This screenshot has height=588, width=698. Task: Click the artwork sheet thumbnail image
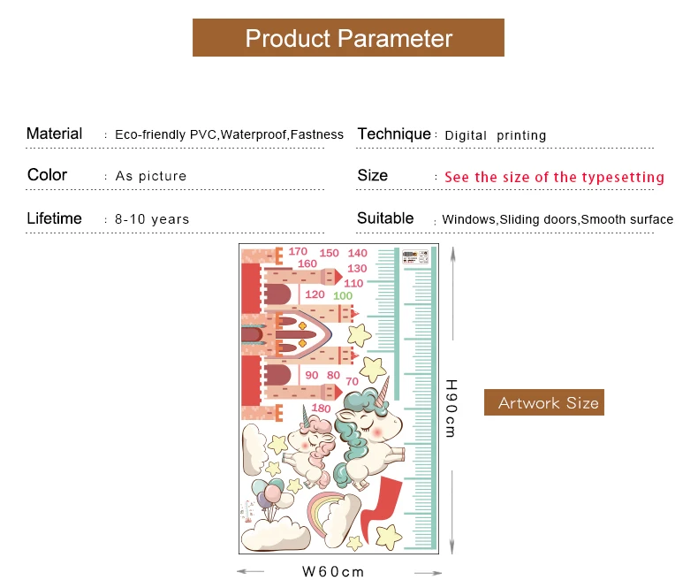click(x=338, y=399)
